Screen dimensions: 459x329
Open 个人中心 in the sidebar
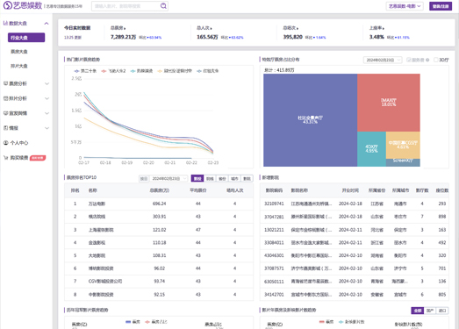[x=19, y=143]
